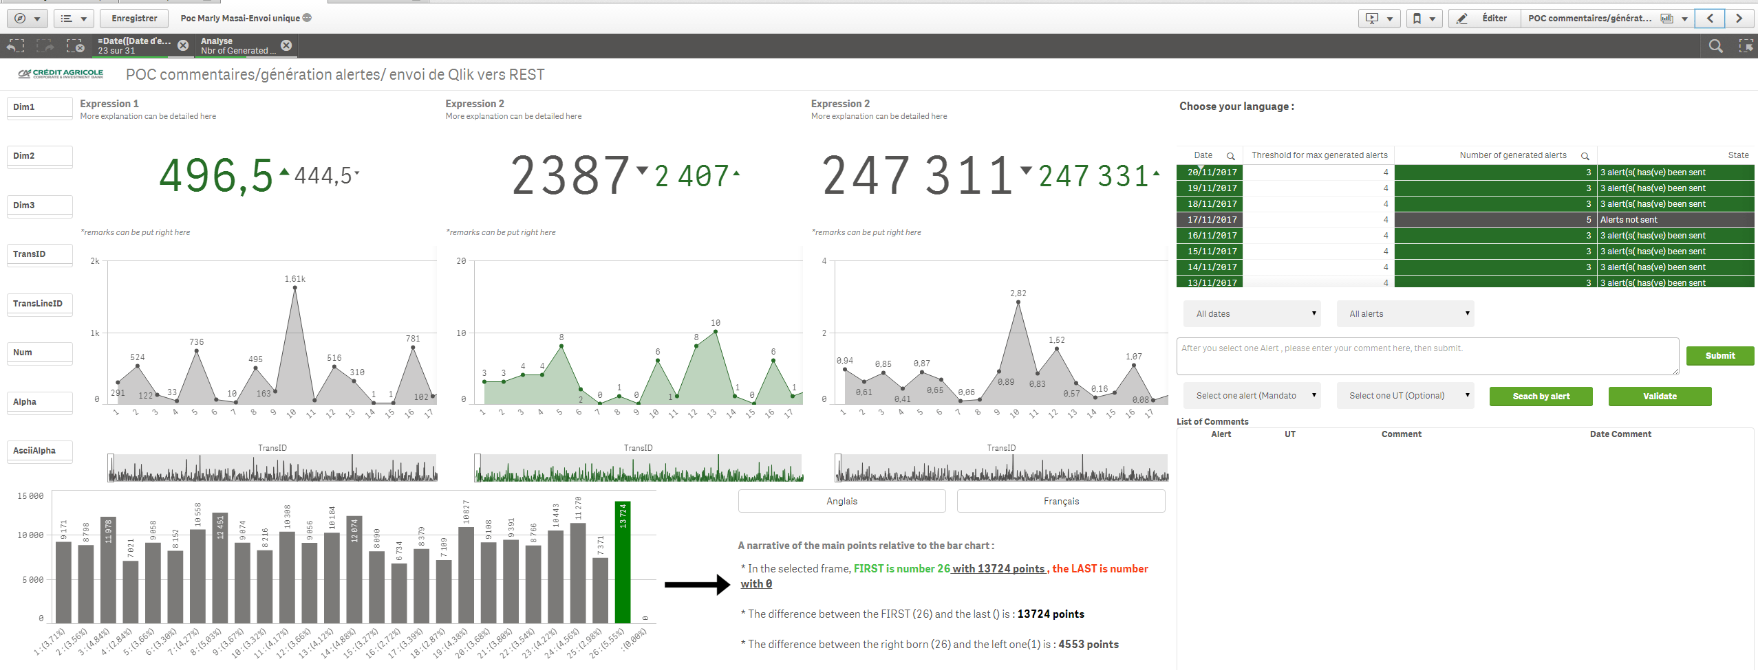Expand the All dates dropdown
The height and width of the screenshot is (670, 1758).
(x=1252, y=313)
